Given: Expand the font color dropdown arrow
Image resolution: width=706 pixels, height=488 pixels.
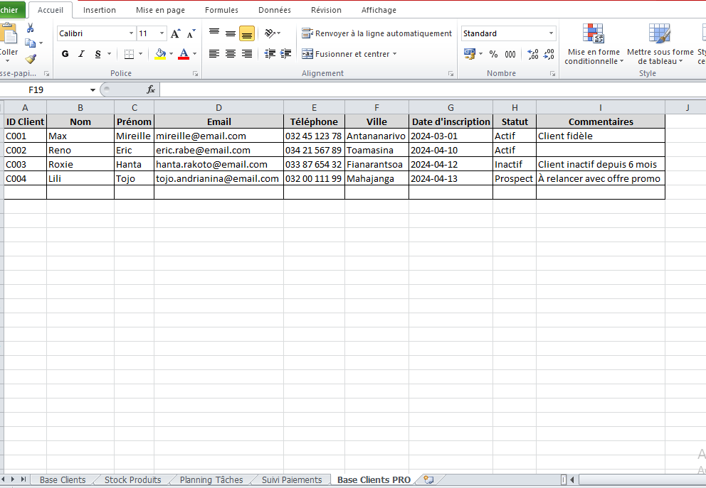Looking at the screenshot, I should [x=194, y=54].
